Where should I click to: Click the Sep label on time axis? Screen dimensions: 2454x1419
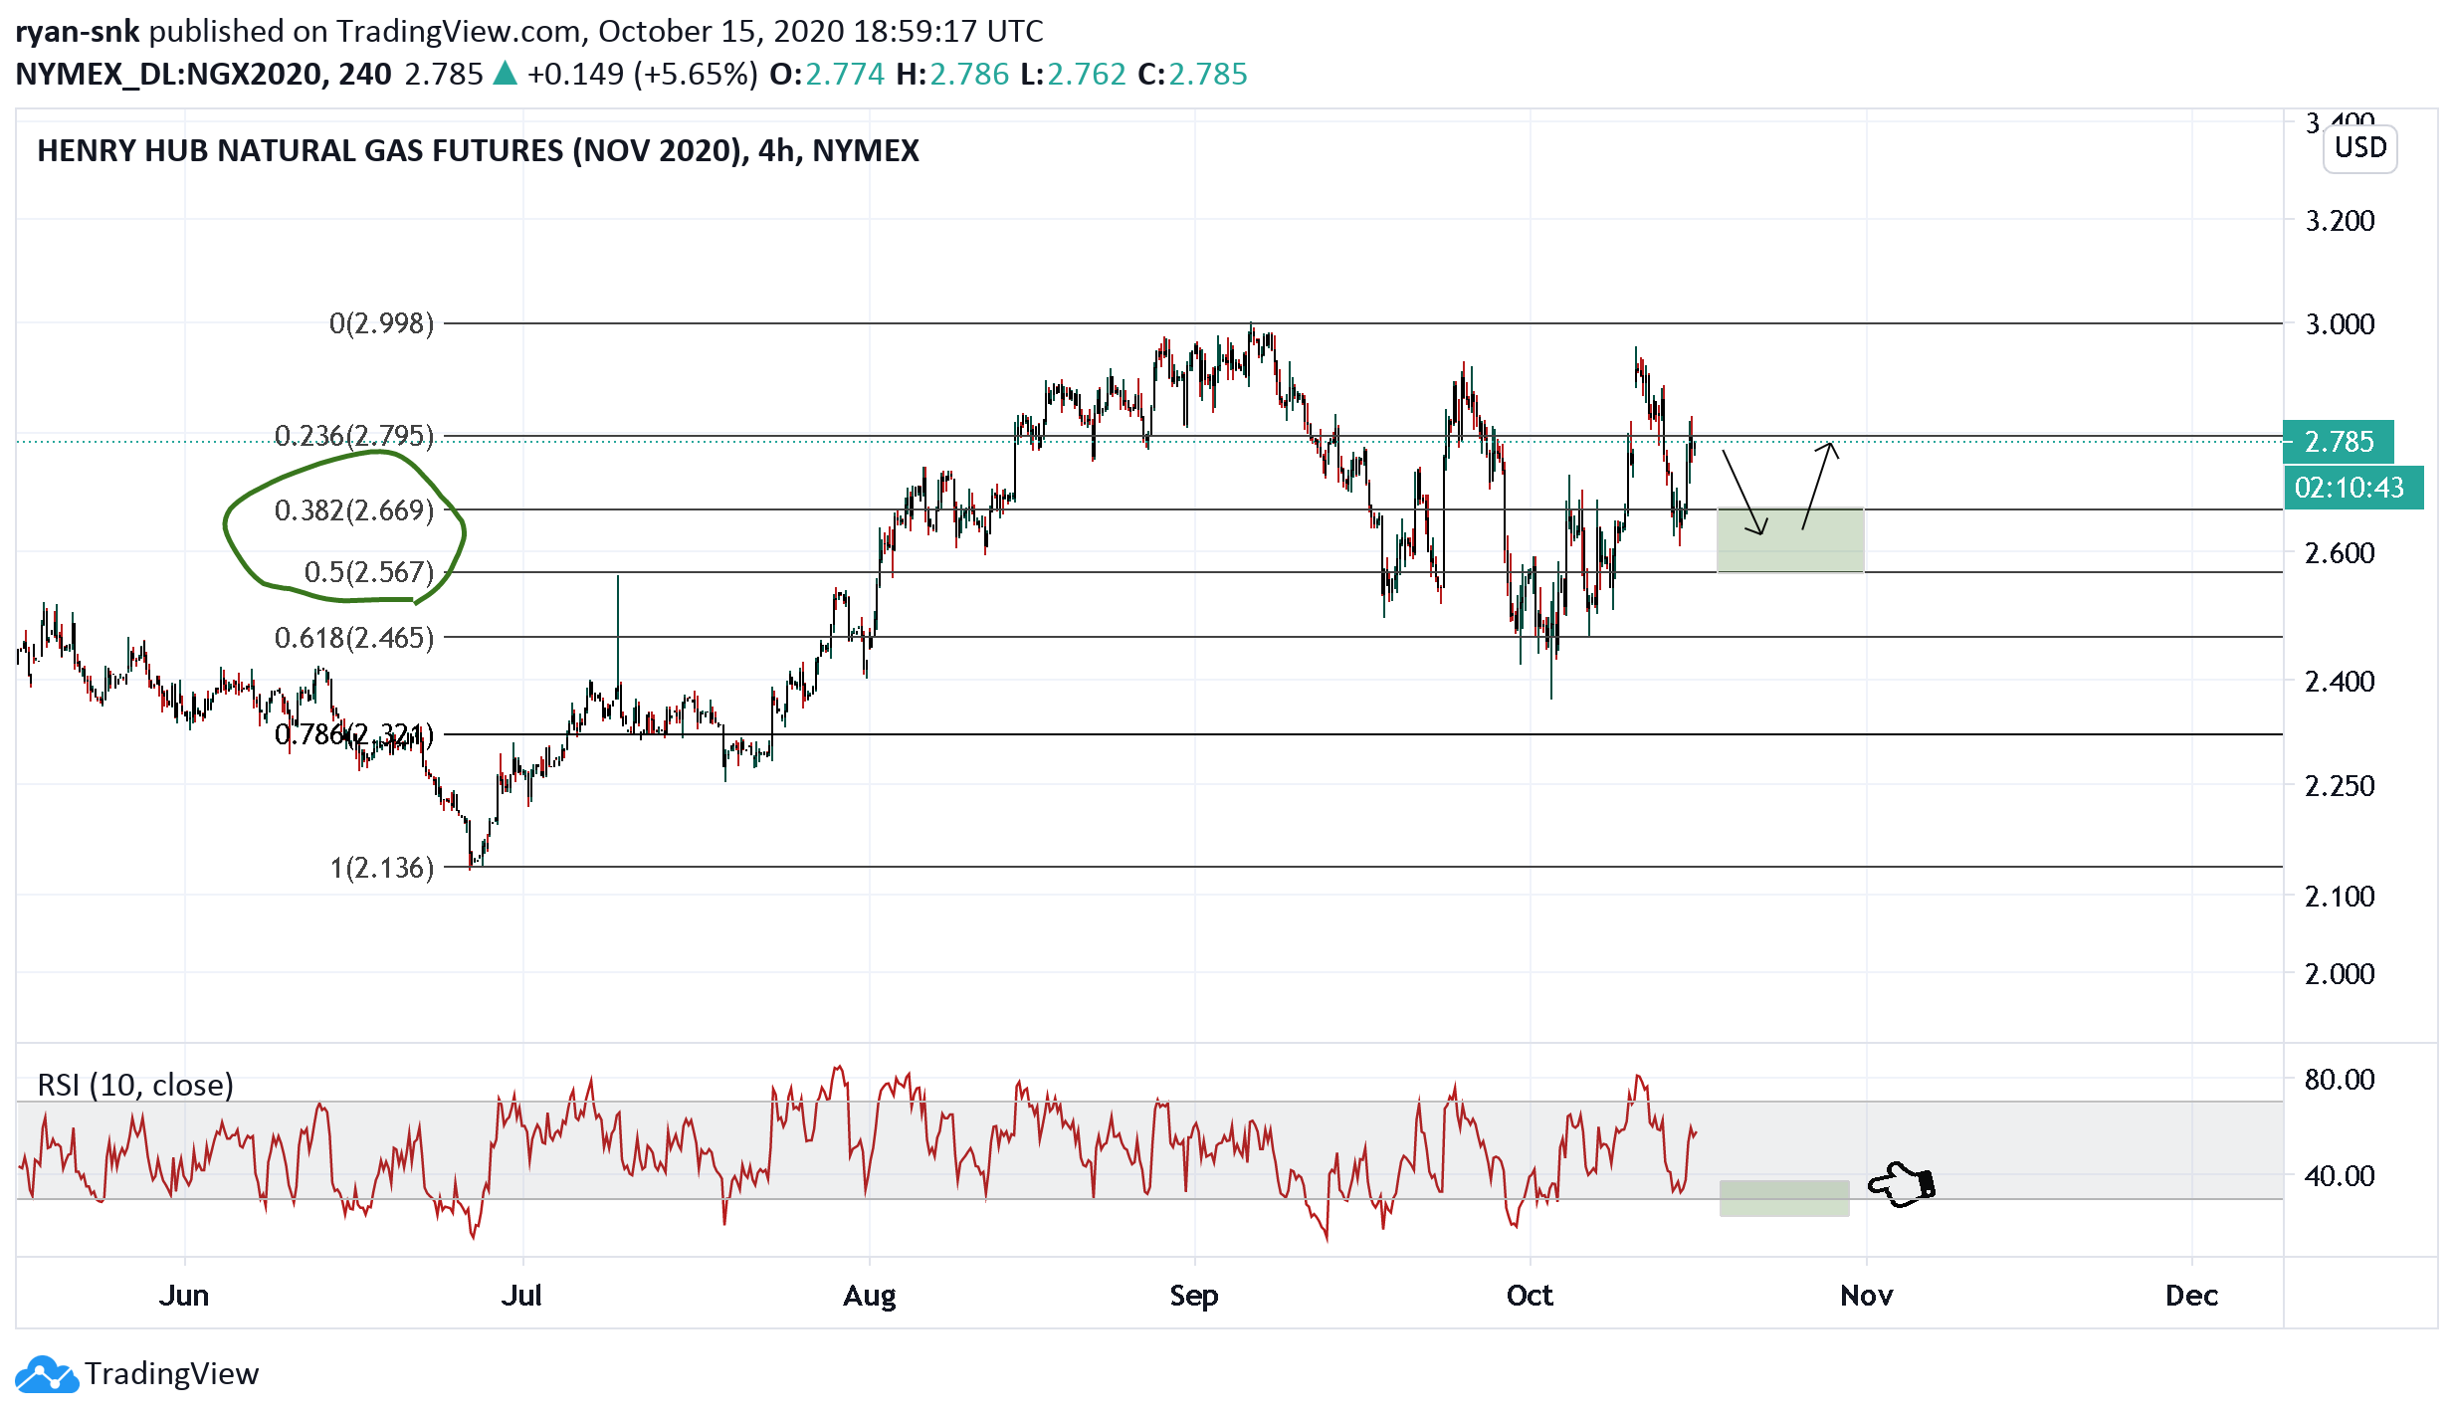pyautogui.click(x=1193, y=1297)
